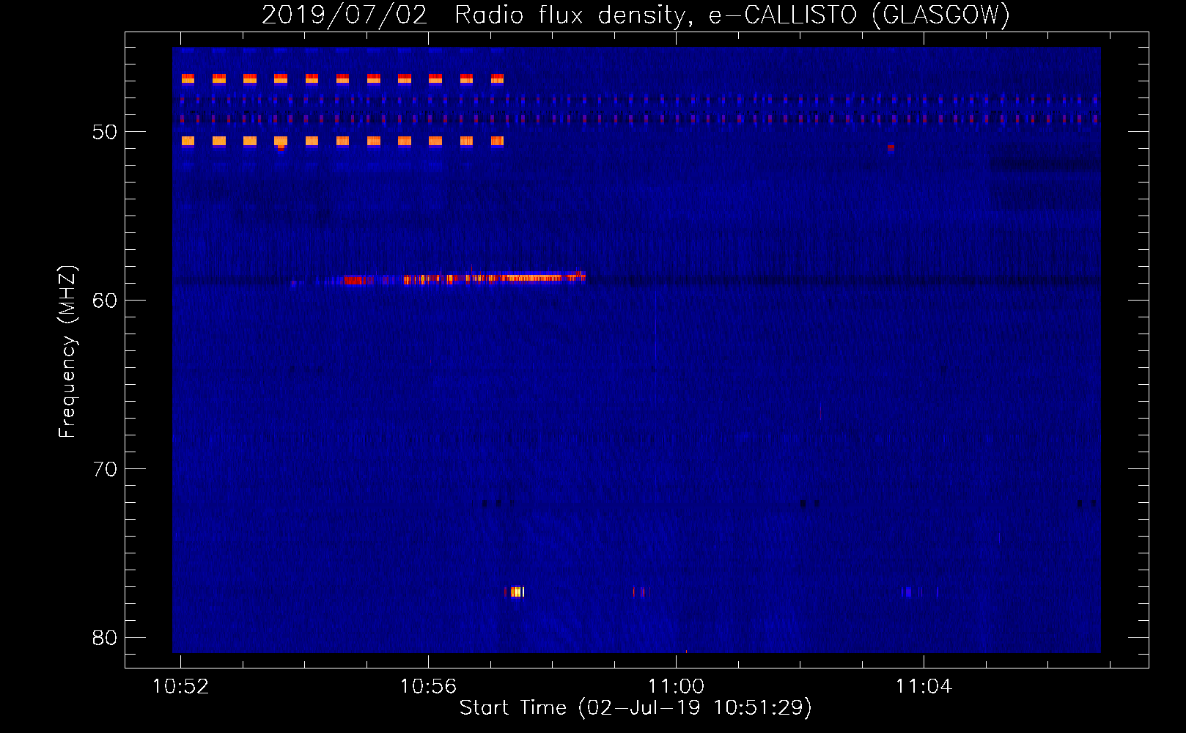Click the plot title 'Radio flux density, e-CALLISTO (GLASGOW)'
1186x733 pixels.
click(732, 15)
